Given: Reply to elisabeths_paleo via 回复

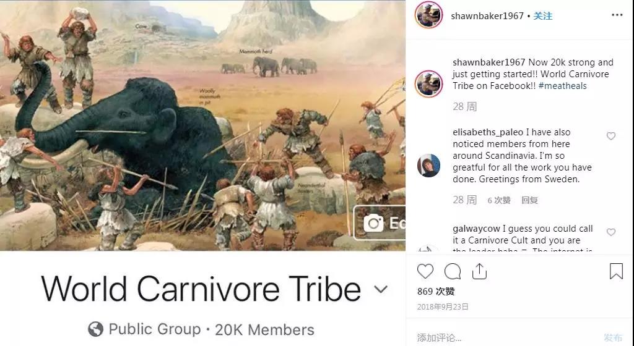Looking at the screenshot, I should coord(529,200).
